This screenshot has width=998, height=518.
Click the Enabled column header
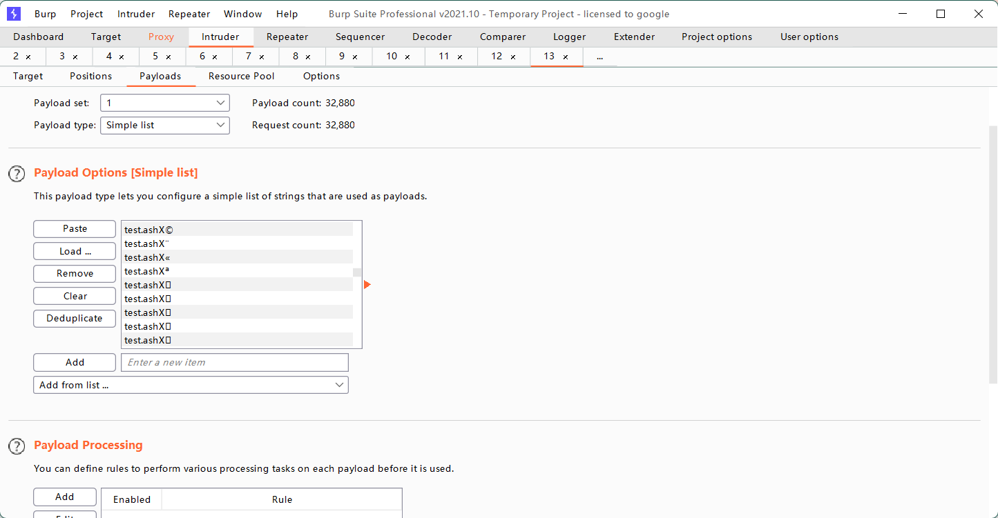click(131, 499)
